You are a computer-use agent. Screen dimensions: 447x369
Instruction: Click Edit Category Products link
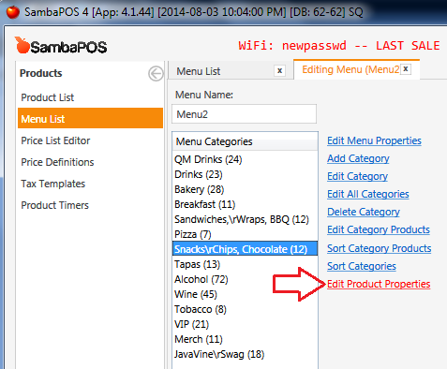[x=379, y=229]
